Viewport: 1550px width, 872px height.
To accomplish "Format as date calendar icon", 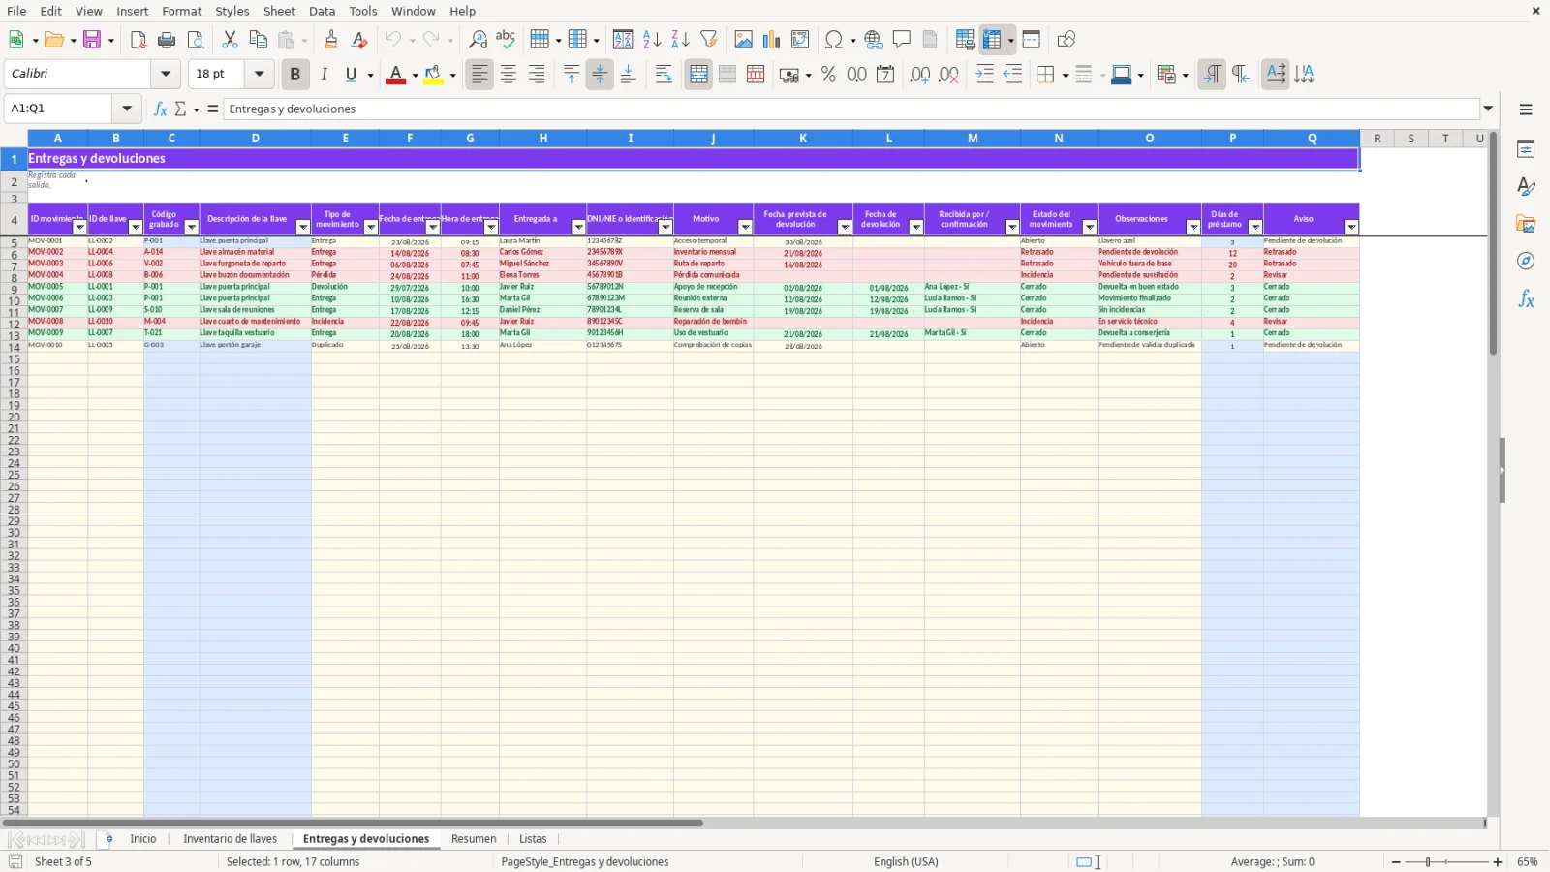I will [885, 75].
